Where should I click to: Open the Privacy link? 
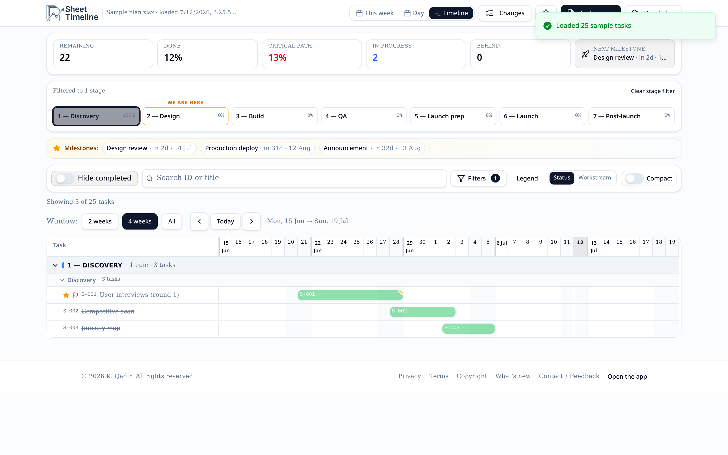tap(409, 376)
